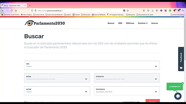Open the downloads arrow icon
This screenshot has width=186, height=104.
click(x=152, y=10)
